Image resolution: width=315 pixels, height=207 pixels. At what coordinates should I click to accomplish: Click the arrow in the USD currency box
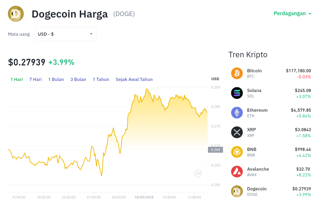coord(91,34)
